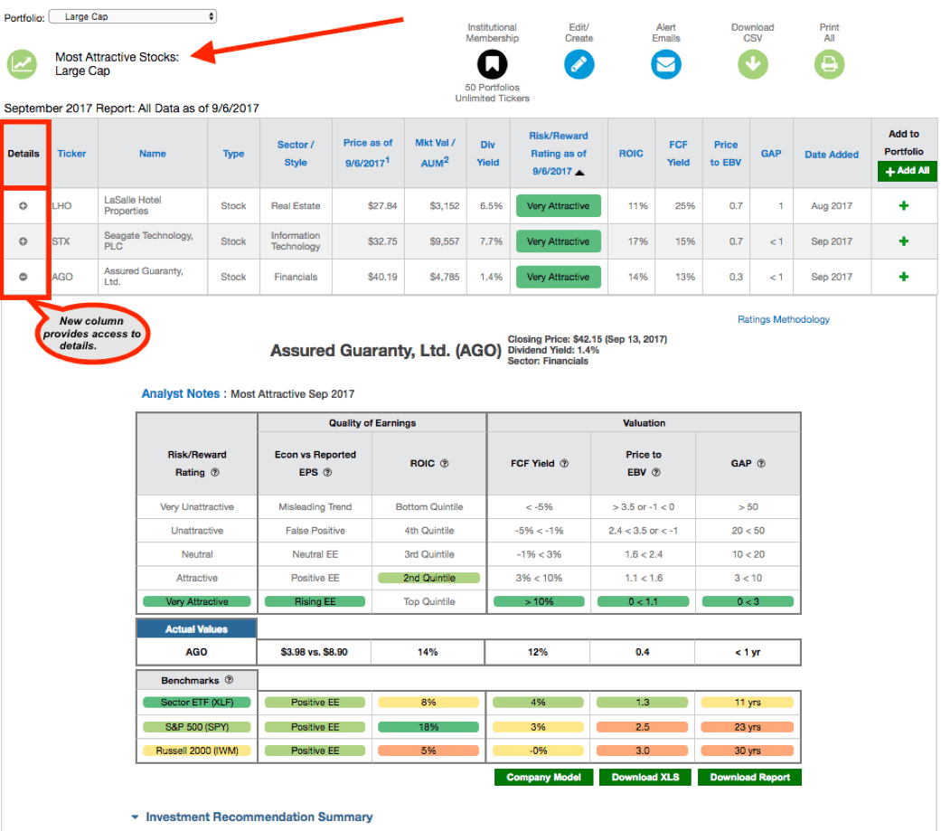Sort table by Type column
The image size is (941, 831).
[233, 154]
